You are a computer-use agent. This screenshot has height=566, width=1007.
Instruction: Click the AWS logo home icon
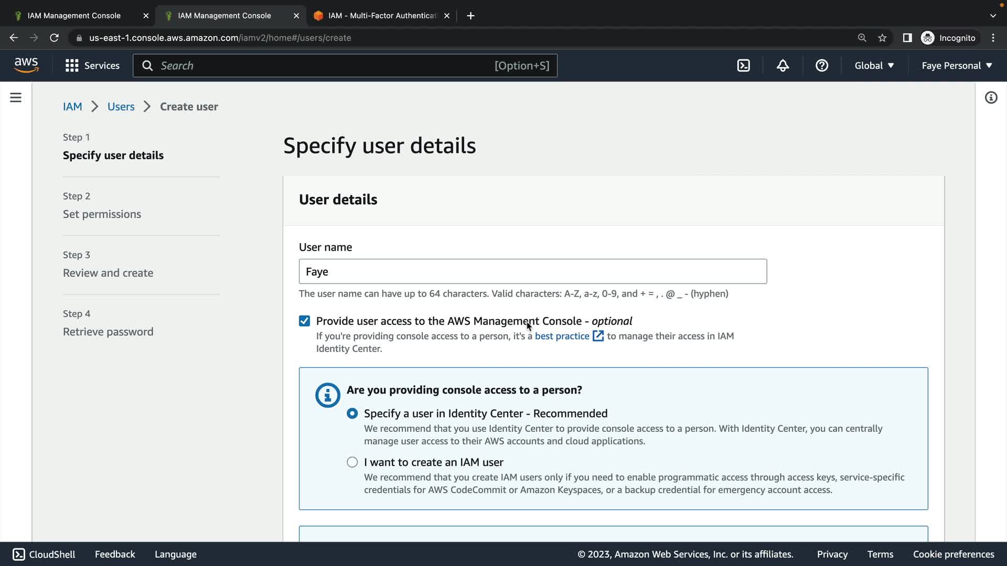26,66
